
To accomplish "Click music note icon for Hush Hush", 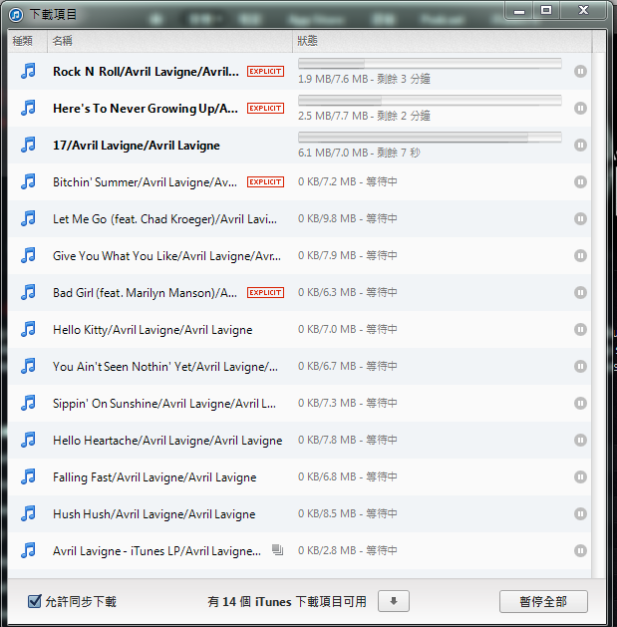I will [28, 513].
